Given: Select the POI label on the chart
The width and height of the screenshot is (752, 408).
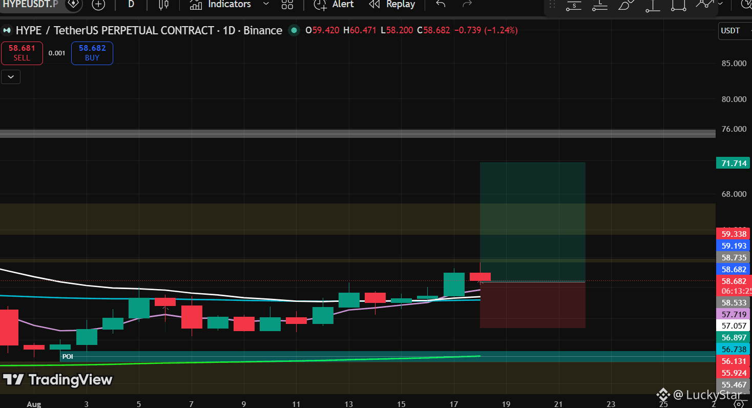Looking at the screenshot, I should pyautogui.click(x=68, y=356).
